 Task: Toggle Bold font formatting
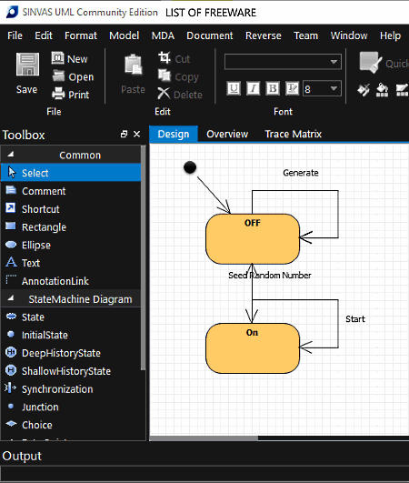coord(273,89)
